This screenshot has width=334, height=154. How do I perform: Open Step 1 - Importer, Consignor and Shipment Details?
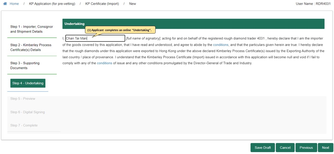click(32, 29)
